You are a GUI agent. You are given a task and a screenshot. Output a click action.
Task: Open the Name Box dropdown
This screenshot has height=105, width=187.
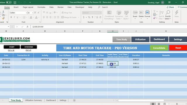[x=8, y=27]
